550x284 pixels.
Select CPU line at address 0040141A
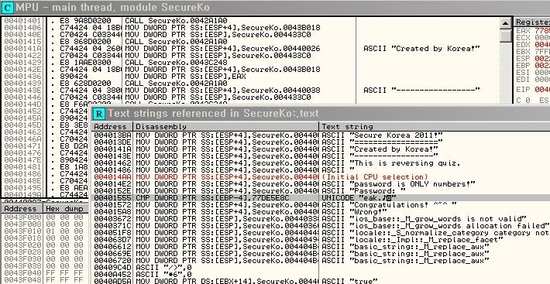250,49
